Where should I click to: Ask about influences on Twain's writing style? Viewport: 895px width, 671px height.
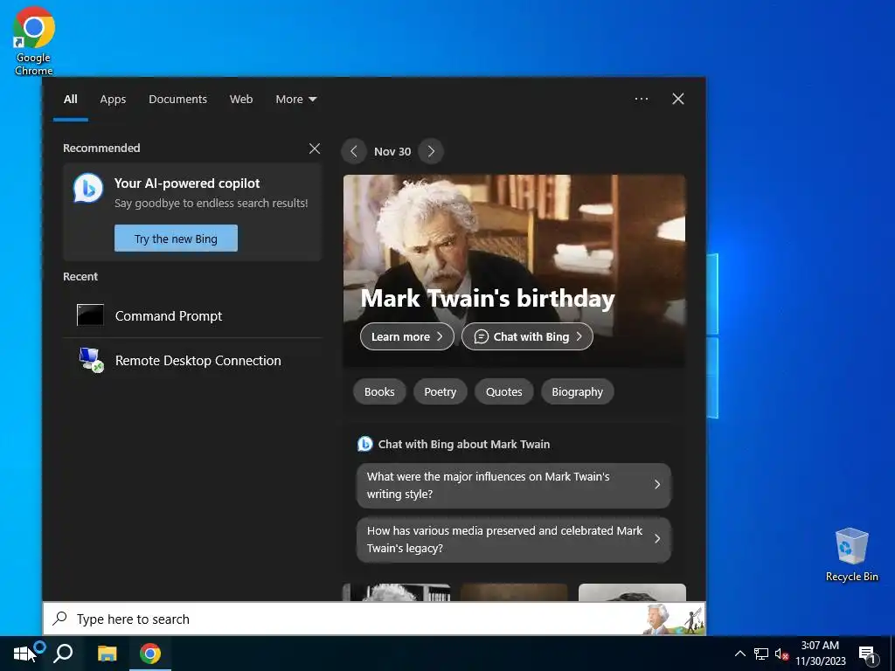tap(514, 485)
